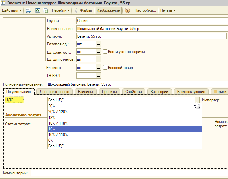Open selection for Ед. для отчетов field
This screenshot has height=179, width=228.
[99, 59]
